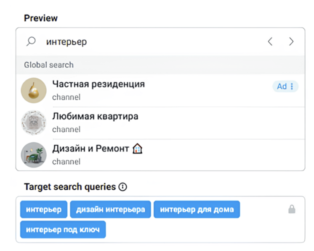Select the "интерьер под ключ" query tag

click(x=63, y=230)
